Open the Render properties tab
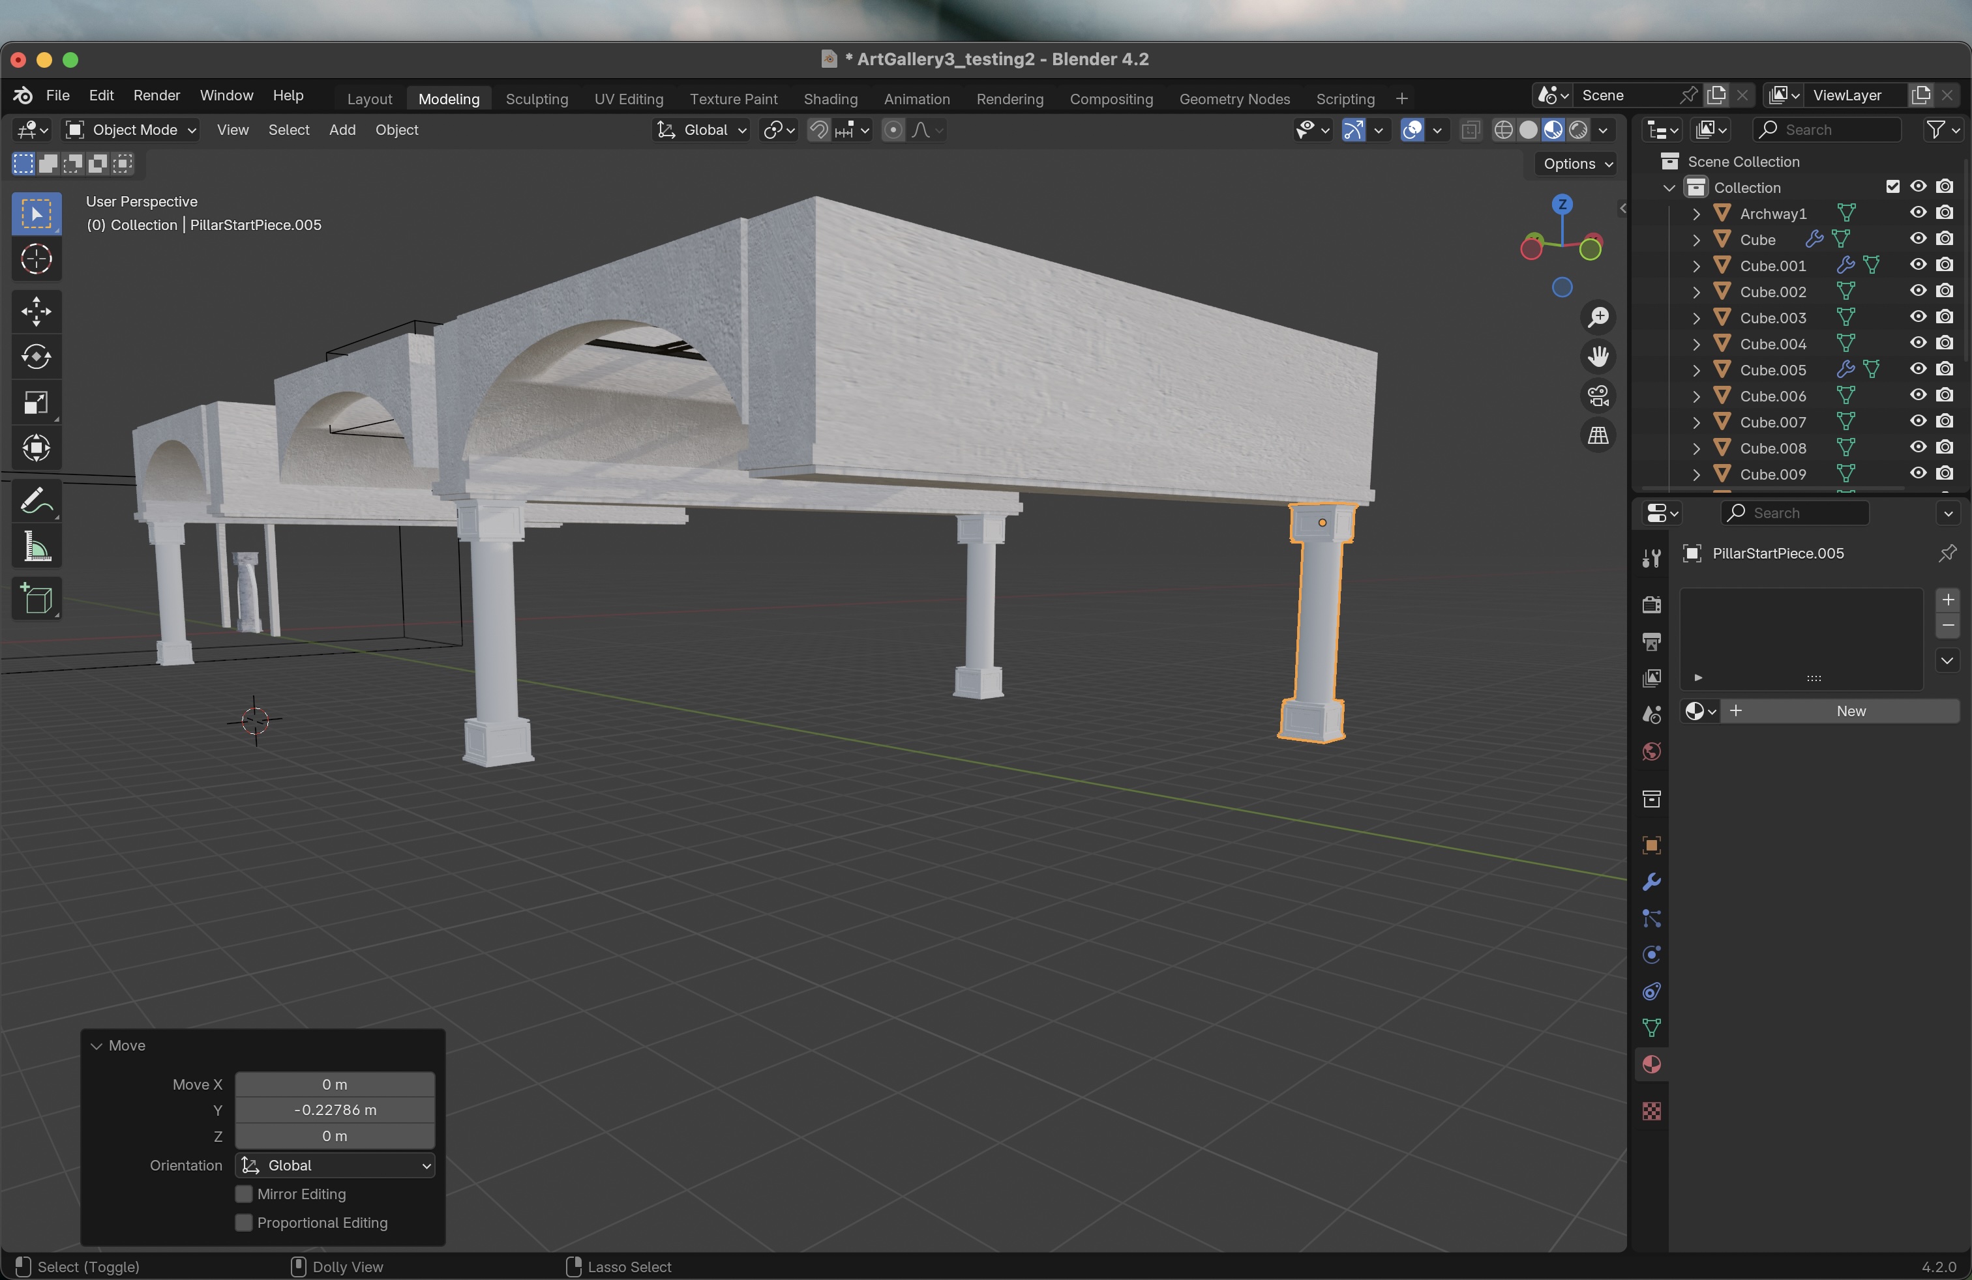Viewport: 1972px width, 1280px height. [1651, 604]
